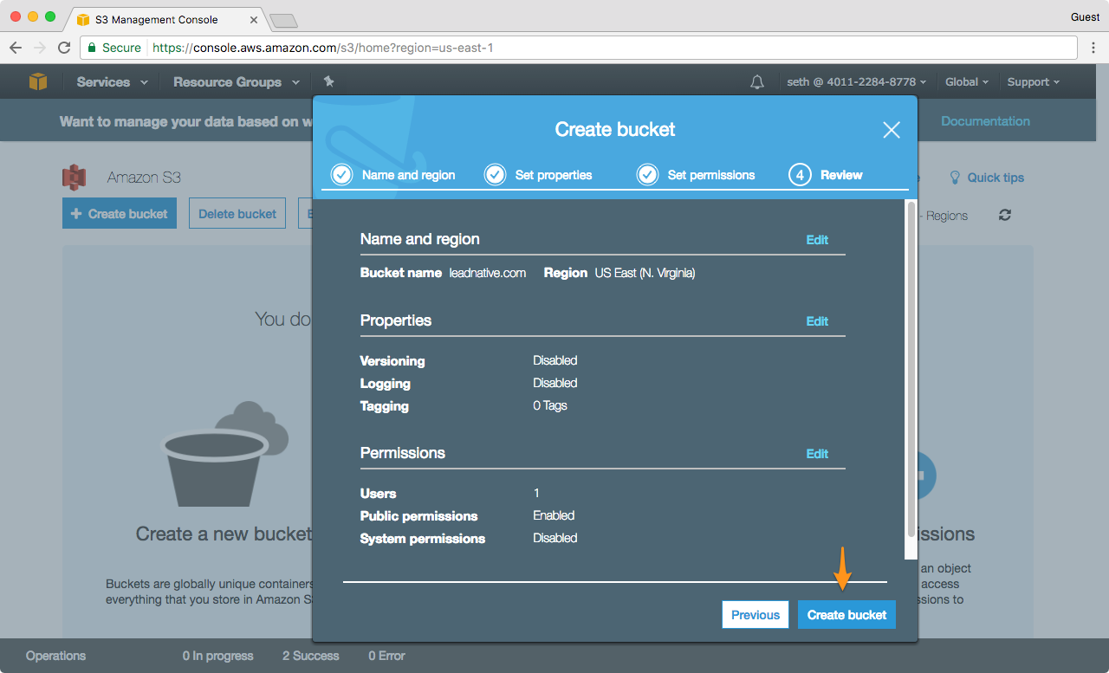The height and width of the screenshot is (673, 1109).
Task: Click the Quick tips lightbulb icon
Action: click(955, 178)
